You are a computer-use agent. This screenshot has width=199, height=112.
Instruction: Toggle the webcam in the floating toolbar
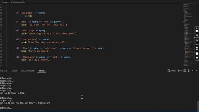point(197,49)
